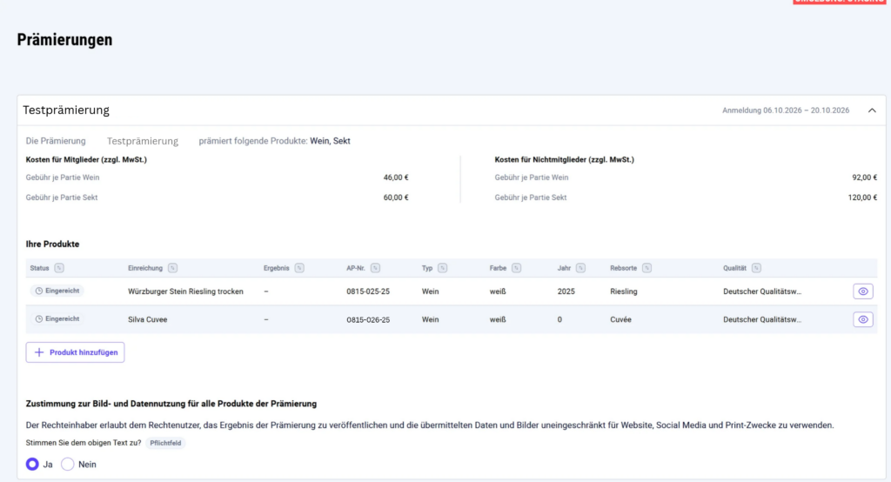Collapse the Testprämierung panel with chevron

(872, 110)
